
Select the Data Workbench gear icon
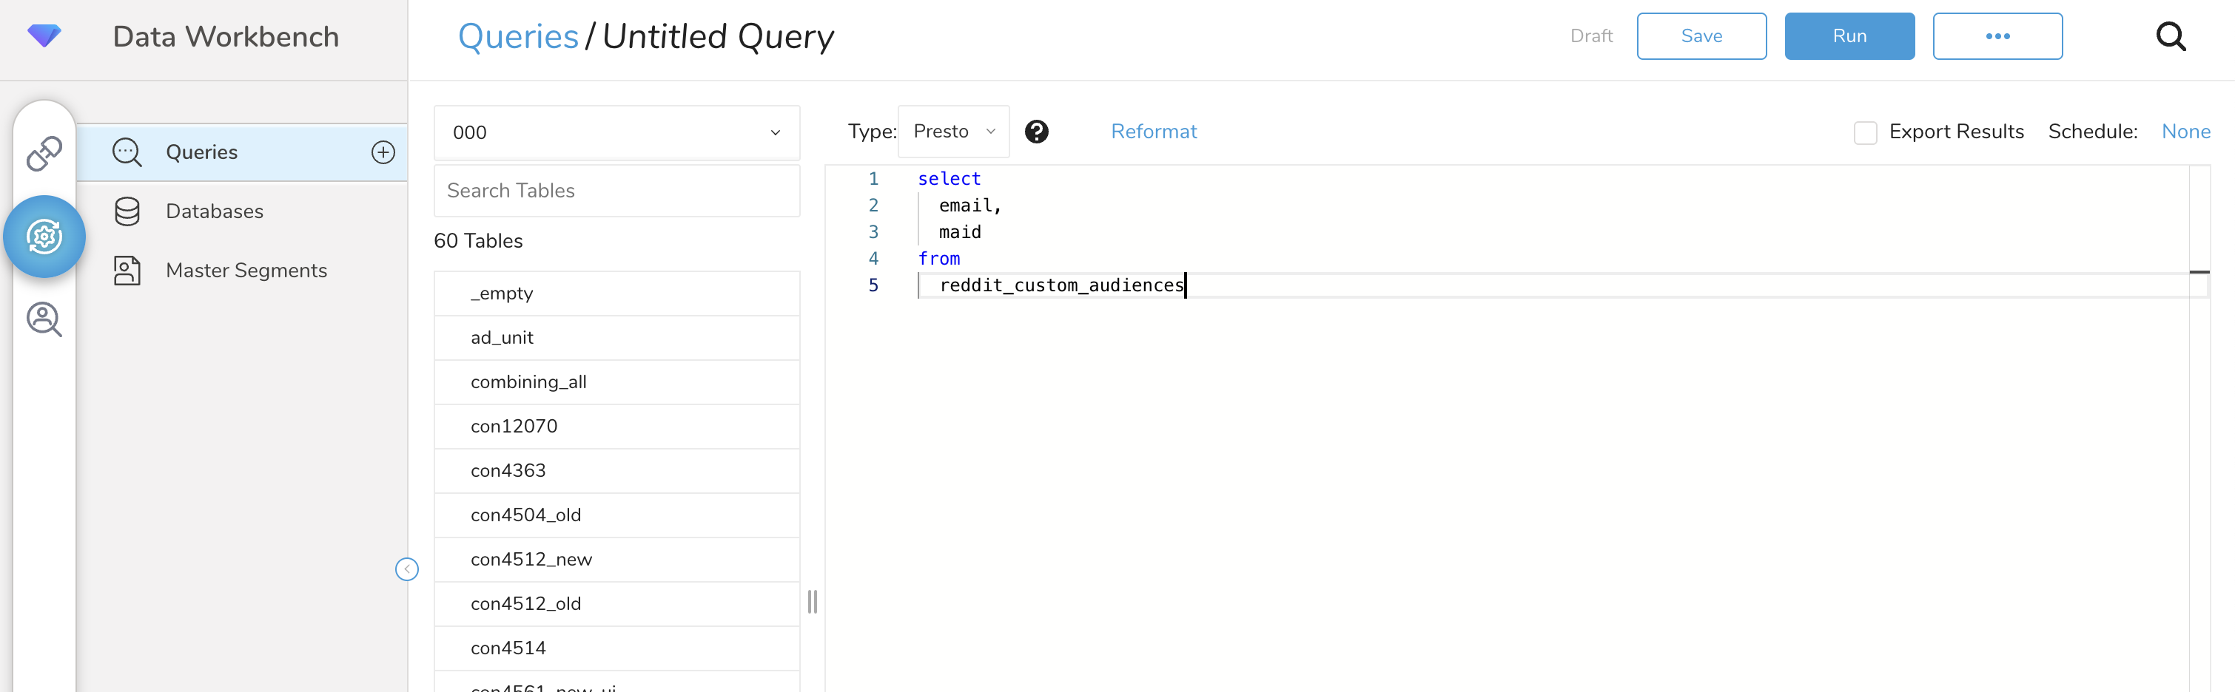tap(44, 237)
